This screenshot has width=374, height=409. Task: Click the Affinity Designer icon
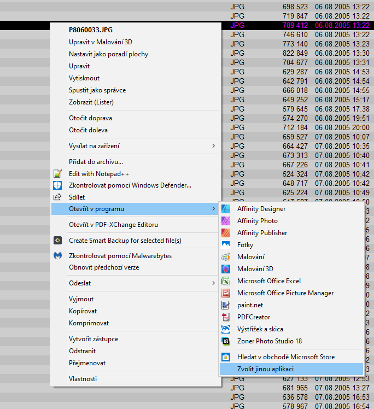(x=226, y=209)
